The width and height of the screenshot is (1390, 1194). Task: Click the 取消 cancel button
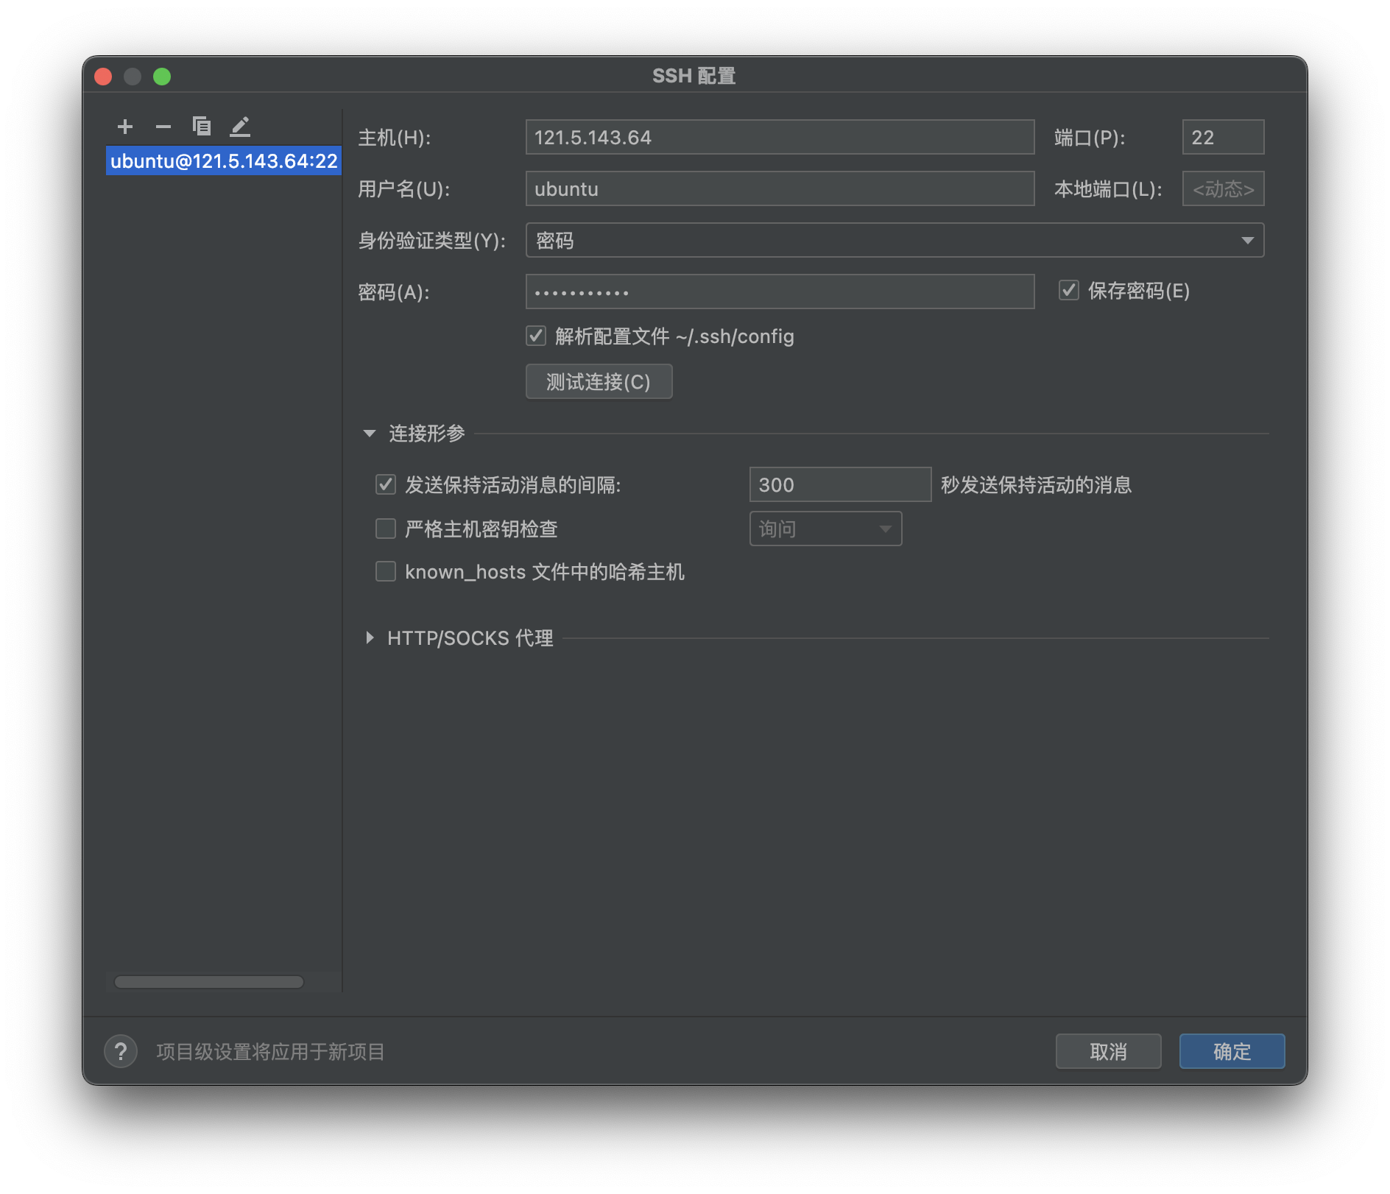[1108, 1051]
